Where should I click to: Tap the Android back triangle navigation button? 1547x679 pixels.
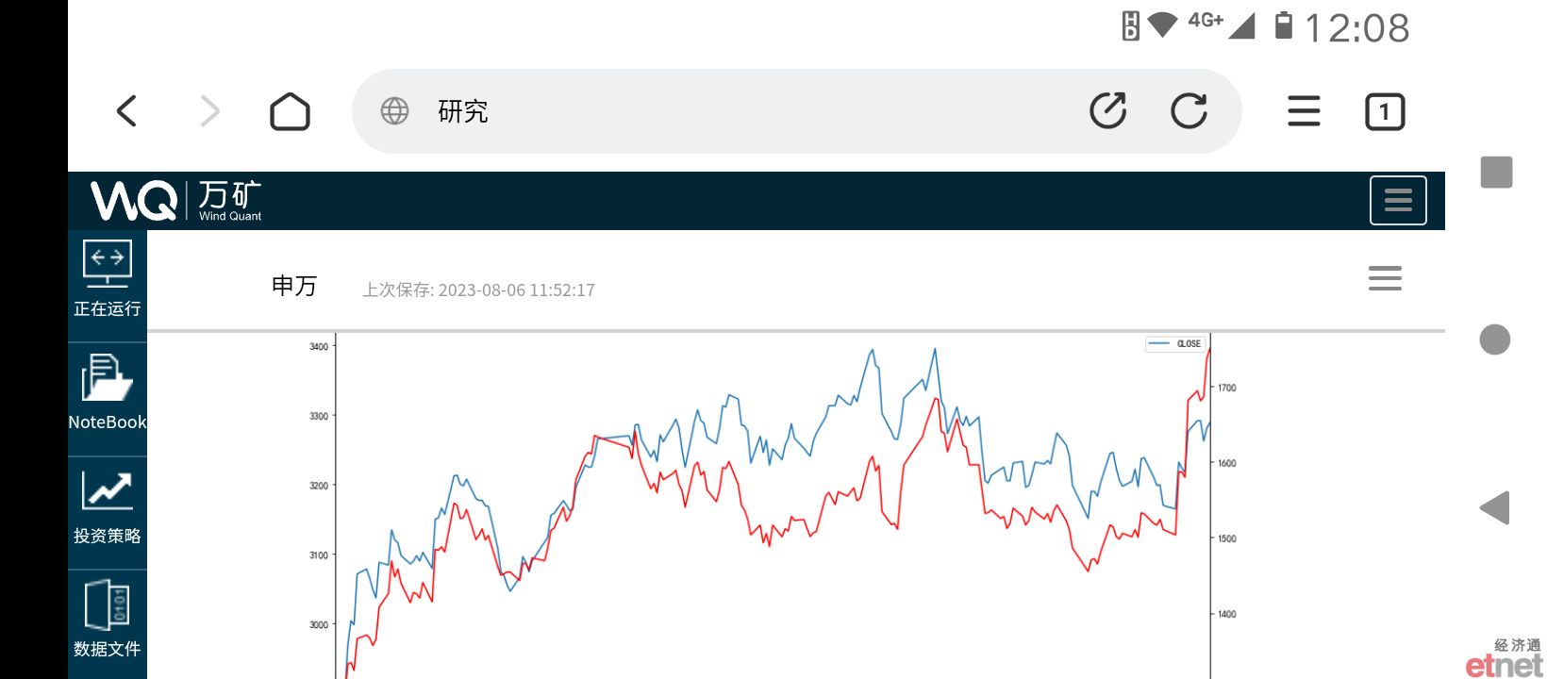coord(1495,507)
